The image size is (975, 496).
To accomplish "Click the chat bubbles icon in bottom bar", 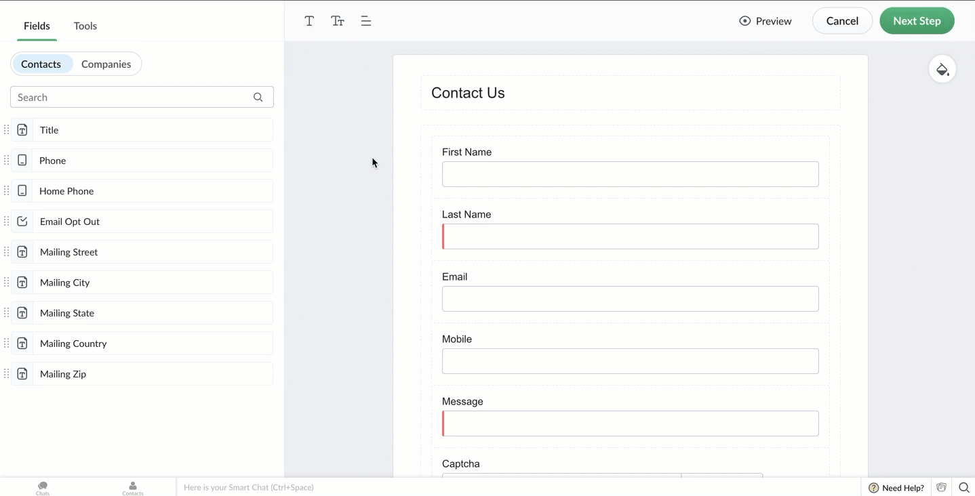I will coord(941,487).
